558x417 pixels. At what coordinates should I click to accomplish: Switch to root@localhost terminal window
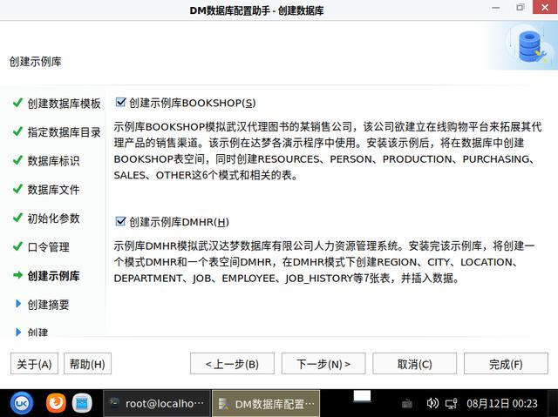157,403
